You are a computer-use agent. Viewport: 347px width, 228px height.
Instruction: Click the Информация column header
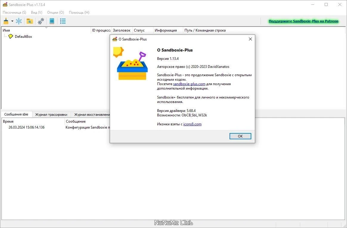tap(168, 30)
